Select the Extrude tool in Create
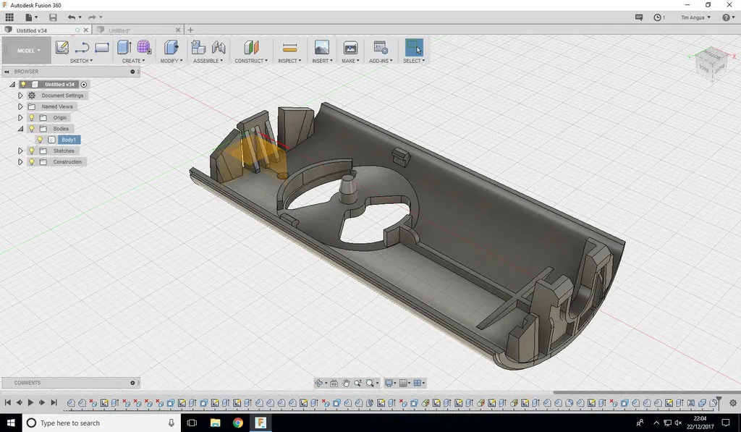This screenshot has width=741, height=432. [124, 48]
